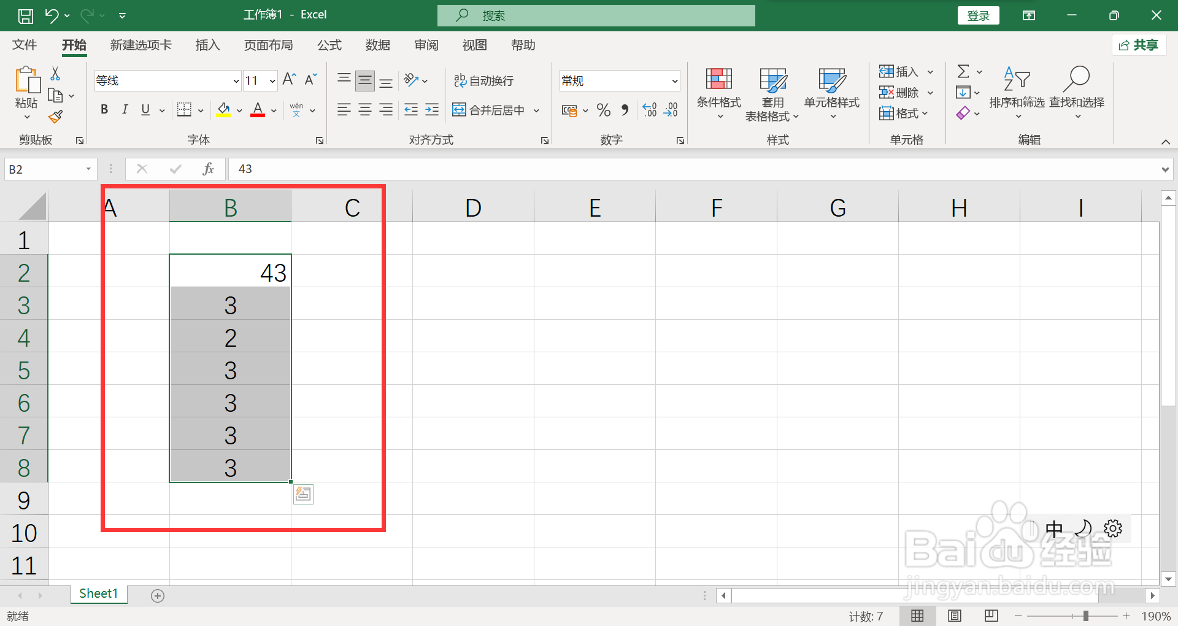Click the orientation text angle icon

[x=411, y=80]
